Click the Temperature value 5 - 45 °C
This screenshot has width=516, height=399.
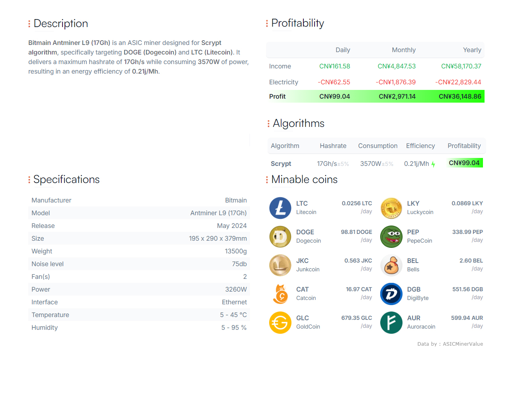click(x=233, y=315)
